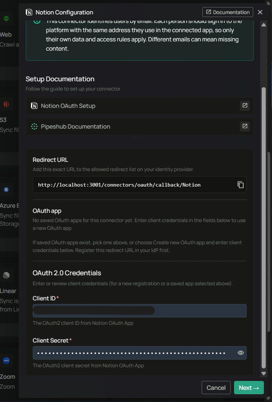Open external link icon for Pipeshub Documentation
The height and width of the screenshot is (402, 272).
pos(245,126)
